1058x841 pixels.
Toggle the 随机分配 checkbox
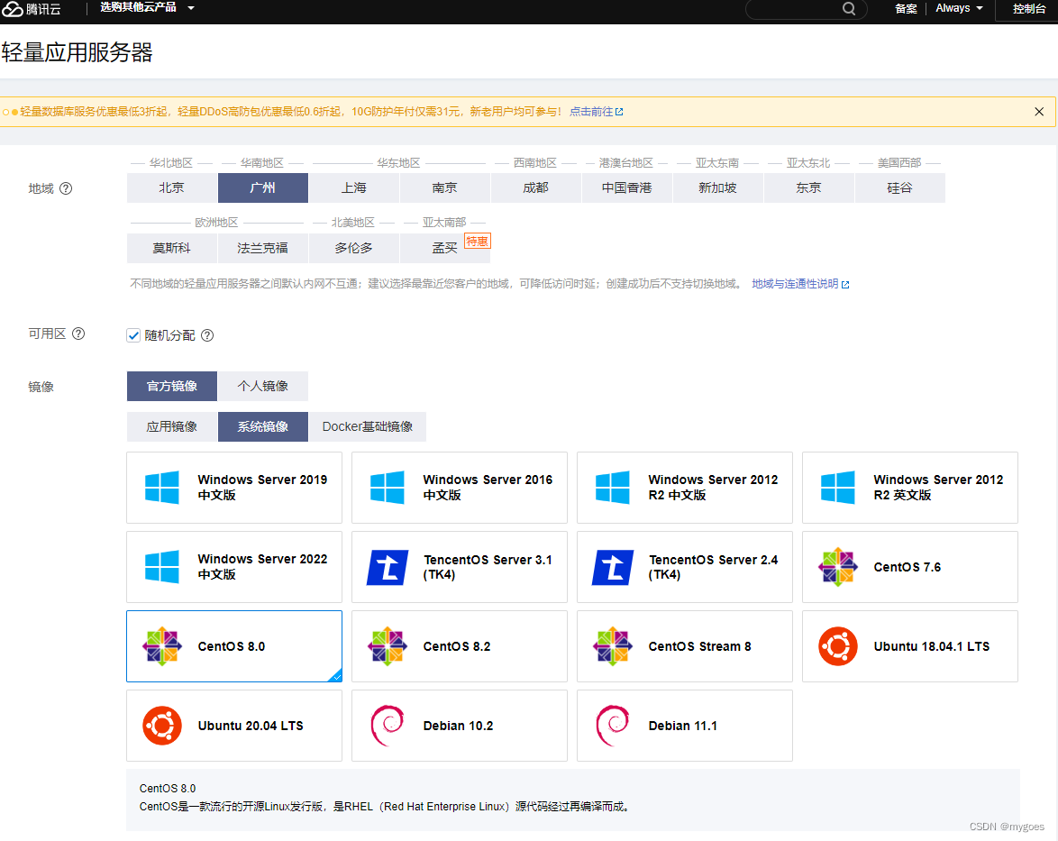[x=133, y=335]
